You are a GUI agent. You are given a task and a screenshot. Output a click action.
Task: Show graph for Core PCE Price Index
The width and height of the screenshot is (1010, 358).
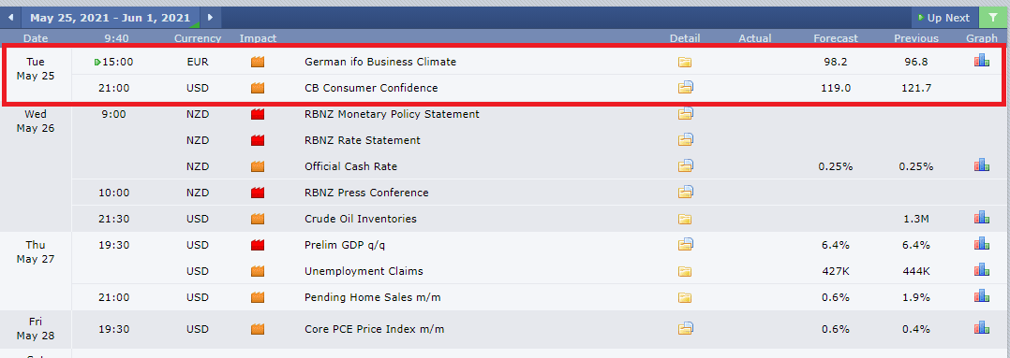click(981, 328)
